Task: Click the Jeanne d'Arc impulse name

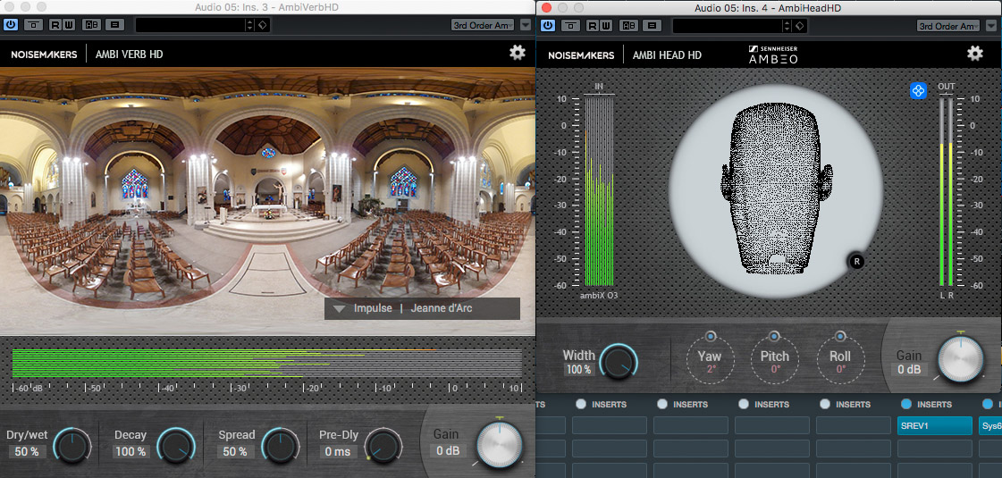Action: click(442, 308)
